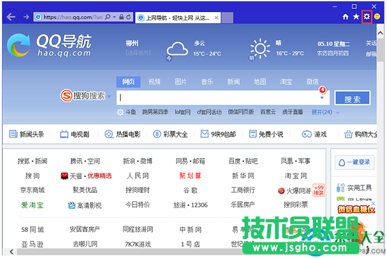Viewport: 387px width, 258px height.
Task: Click the hot-words settings gear icon
Action: click(x=120, y=112)
